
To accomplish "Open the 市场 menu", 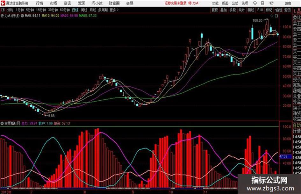I will [54, 3].
